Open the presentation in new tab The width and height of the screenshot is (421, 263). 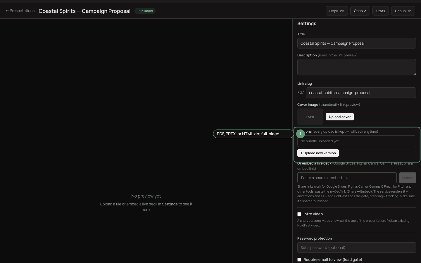tap(360, 11)
